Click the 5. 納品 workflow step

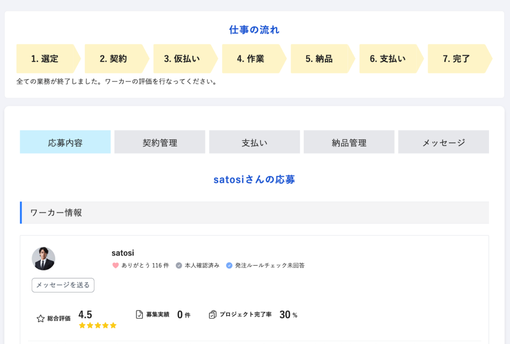319,59
